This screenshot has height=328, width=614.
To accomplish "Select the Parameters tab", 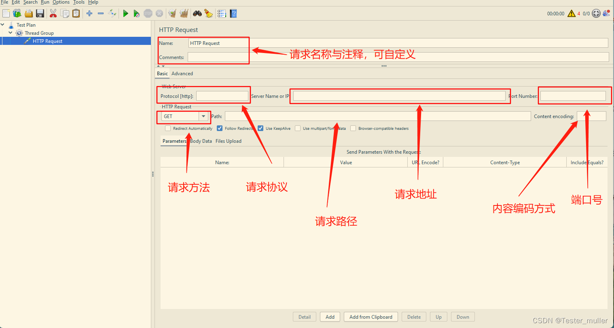I will tap(174, 141).
